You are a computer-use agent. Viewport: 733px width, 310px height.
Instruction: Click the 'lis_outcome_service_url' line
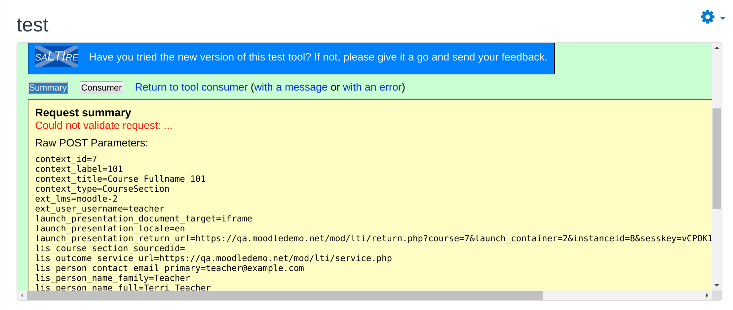[213, 258]
